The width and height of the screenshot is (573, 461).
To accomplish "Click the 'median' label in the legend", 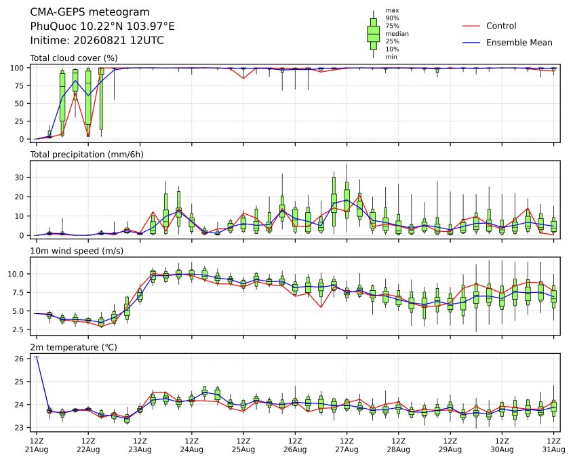I will tap(397, 34).
